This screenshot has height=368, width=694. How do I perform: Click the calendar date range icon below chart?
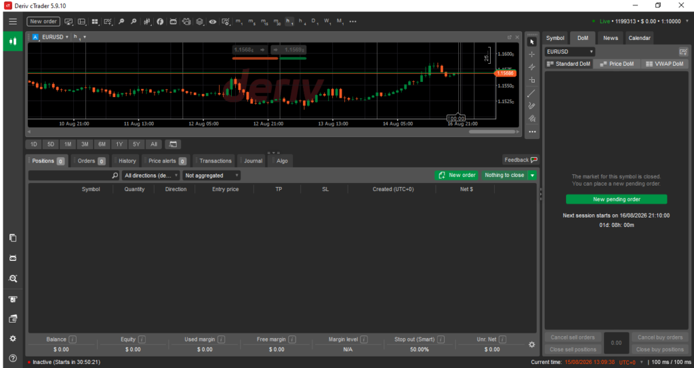[173, 144]
